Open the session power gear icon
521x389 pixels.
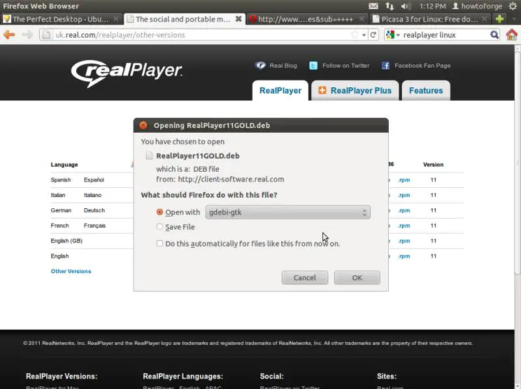[x=513, y=6]
